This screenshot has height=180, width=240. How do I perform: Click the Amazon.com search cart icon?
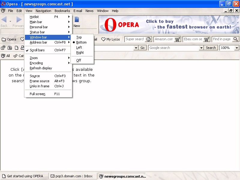point(178,39)
